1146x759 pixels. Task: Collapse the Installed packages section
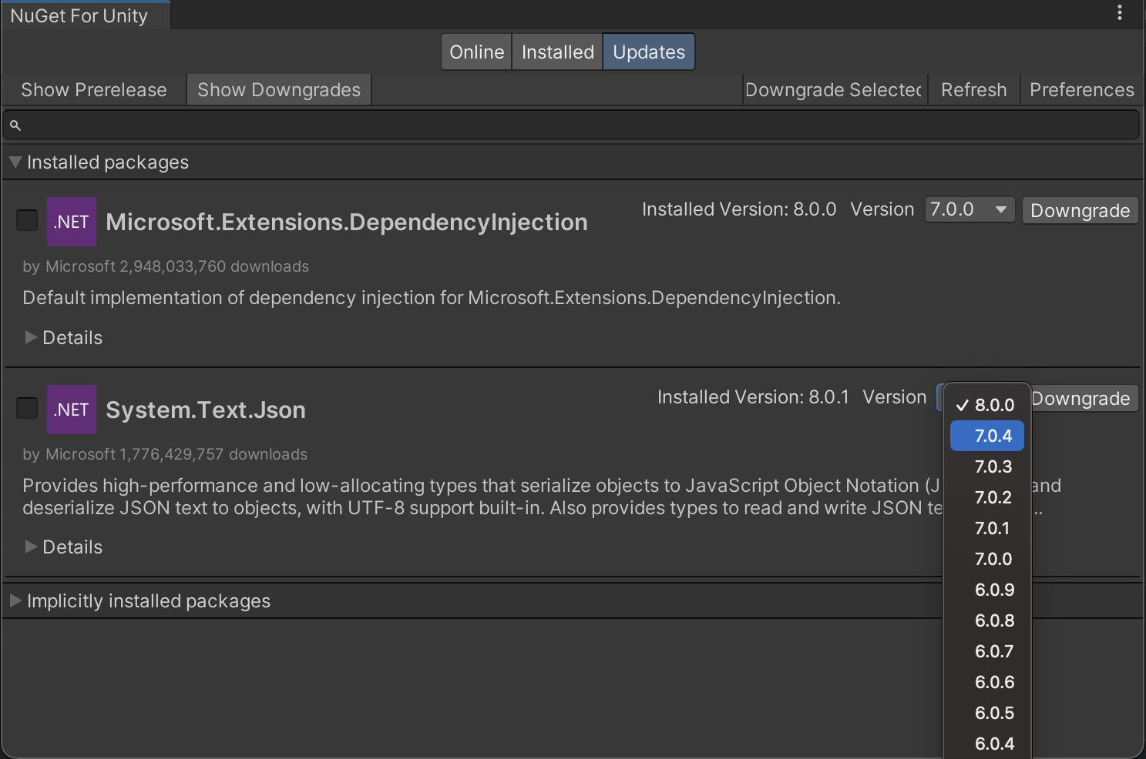[x=15, y=162]
